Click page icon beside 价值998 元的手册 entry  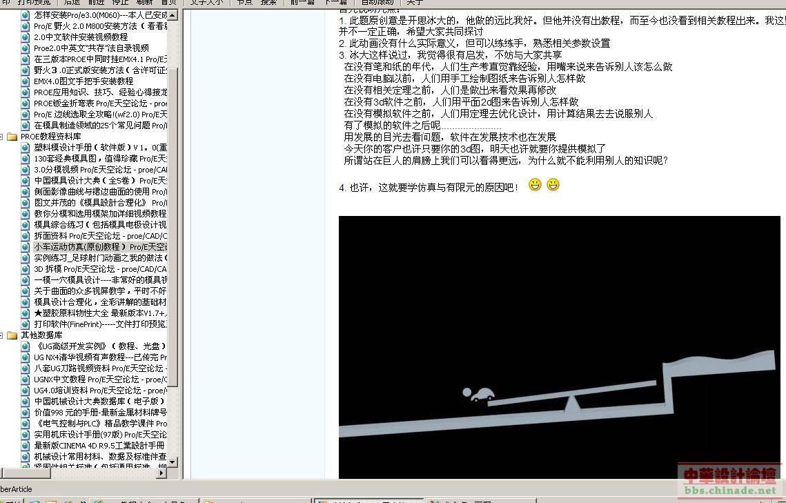pyautogui.click(x=25, y=412)
